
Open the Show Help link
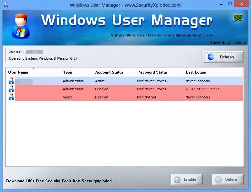click(220, 43)
